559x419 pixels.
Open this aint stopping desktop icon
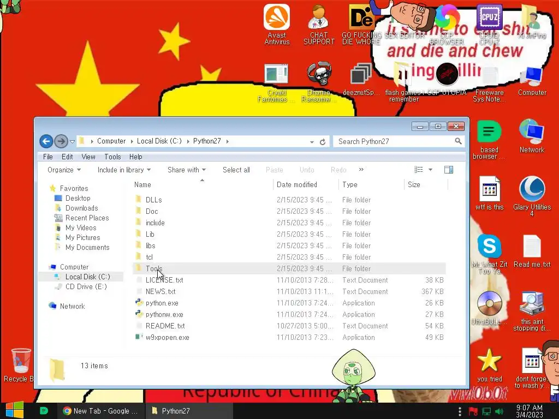point(532,312)
